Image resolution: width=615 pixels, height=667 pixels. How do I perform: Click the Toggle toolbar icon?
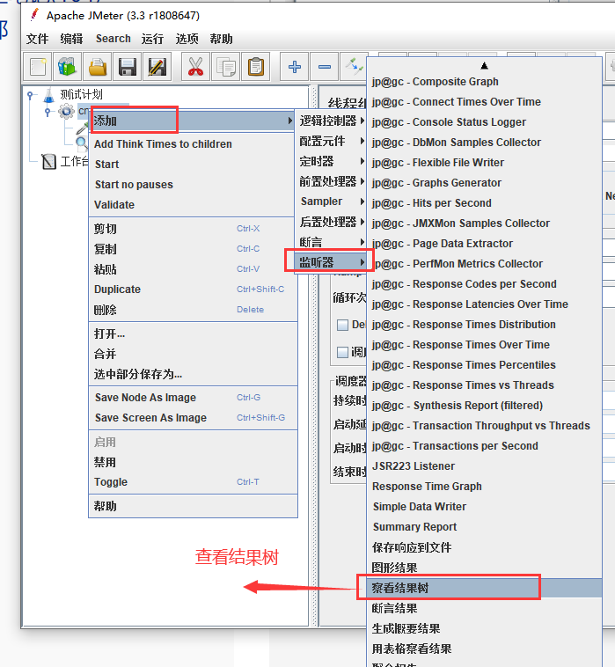[354, 67]
